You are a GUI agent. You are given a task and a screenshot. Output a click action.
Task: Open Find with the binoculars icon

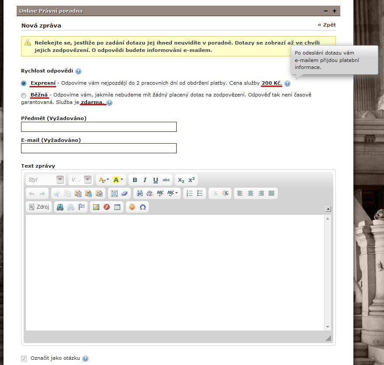[x=140, y=193]
